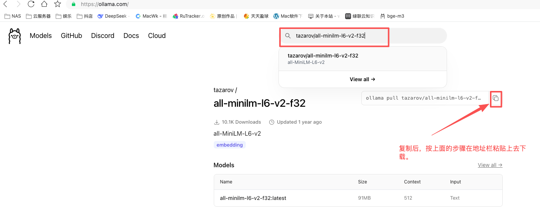Screen dimensions: 540x218
Task: Click GitHub in the navigation bar
Action: click(x=71, y=36)
